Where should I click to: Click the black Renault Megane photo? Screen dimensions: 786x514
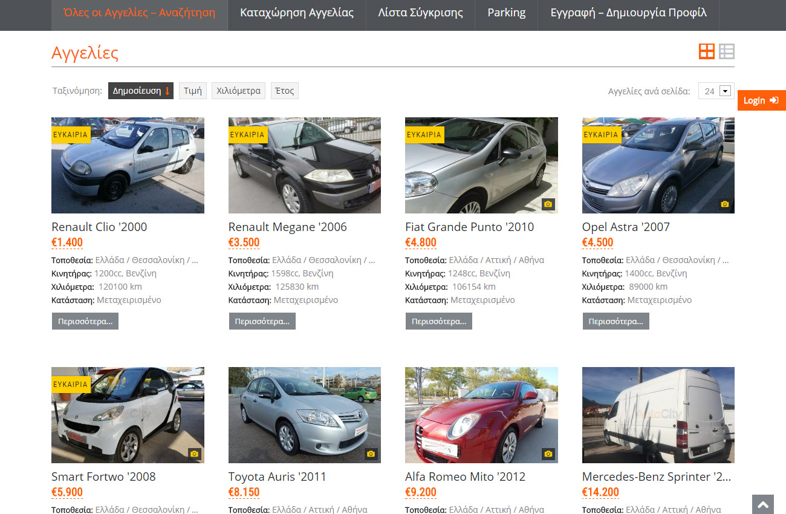point(305,165)
